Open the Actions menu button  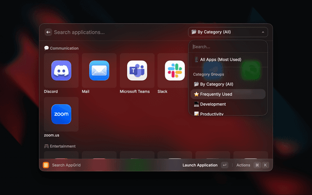243,165
